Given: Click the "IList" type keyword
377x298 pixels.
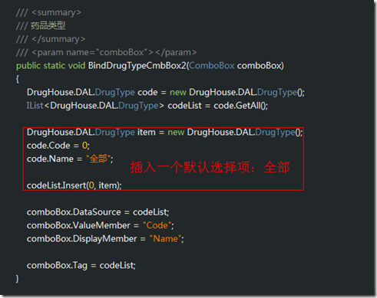Looking at the screenshot, I should click(x=35, y=106).
